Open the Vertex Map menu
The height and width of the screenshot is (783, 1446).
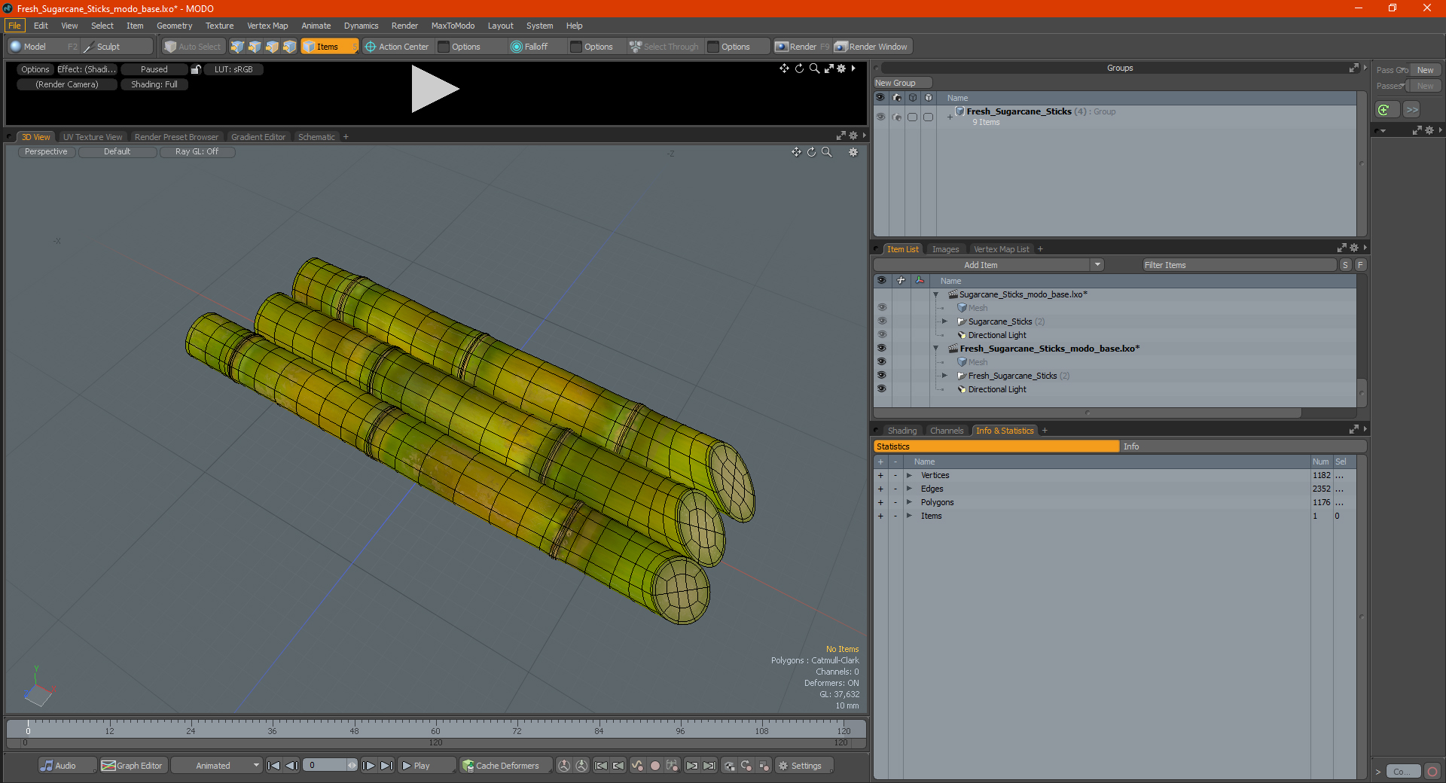pyautogui.click(x=267, y=26)
